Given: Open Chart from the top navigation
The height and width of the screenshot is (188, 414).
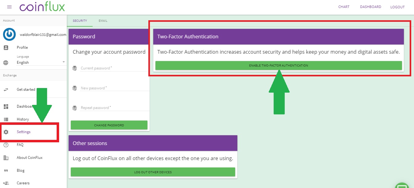Looking at the screenshot, I should (344, 7).
